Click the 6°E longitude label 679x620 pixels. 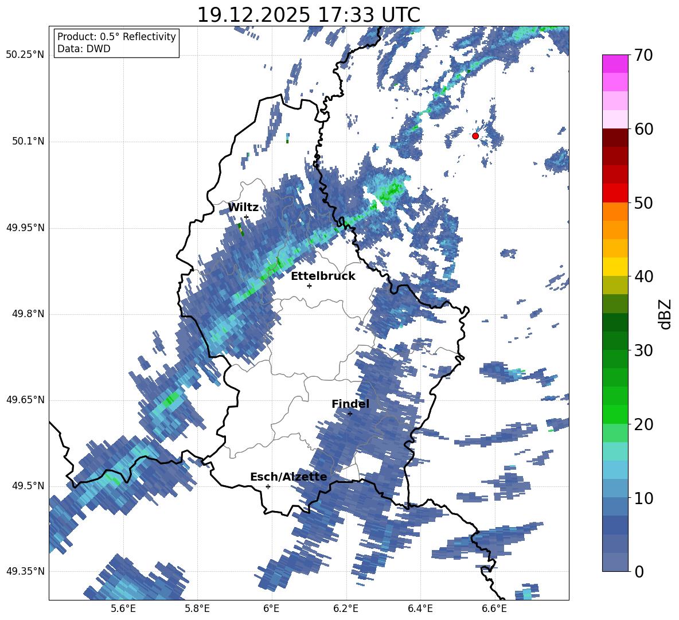[271, 609]
